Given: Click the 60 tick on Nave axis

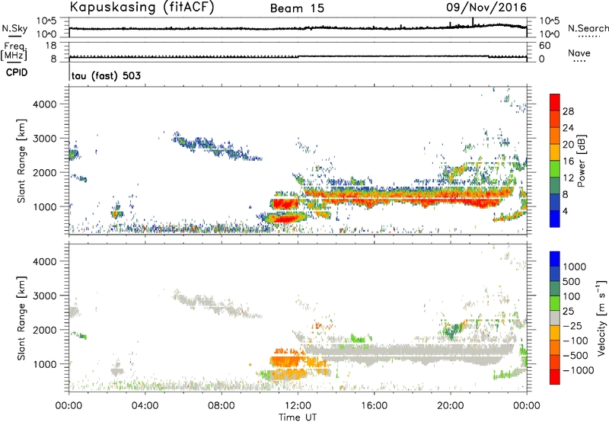Looking at the screenshot, I should click(545, 46).
